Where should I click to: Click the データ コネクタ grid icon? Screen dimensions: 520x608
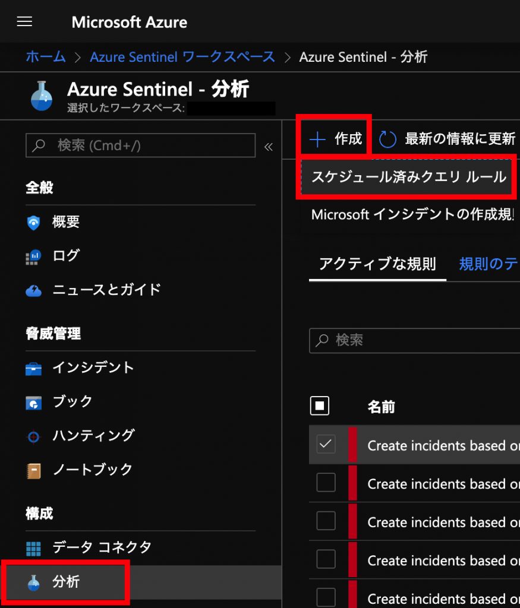(x=33, y=548)
